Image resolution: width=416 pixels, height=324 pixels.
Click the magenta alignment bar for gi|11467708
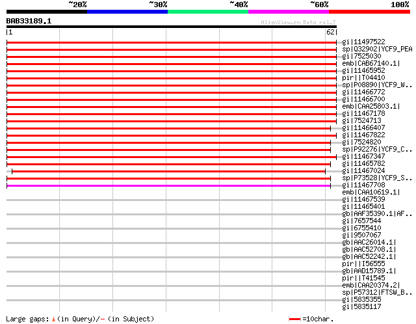coord(168,185)
